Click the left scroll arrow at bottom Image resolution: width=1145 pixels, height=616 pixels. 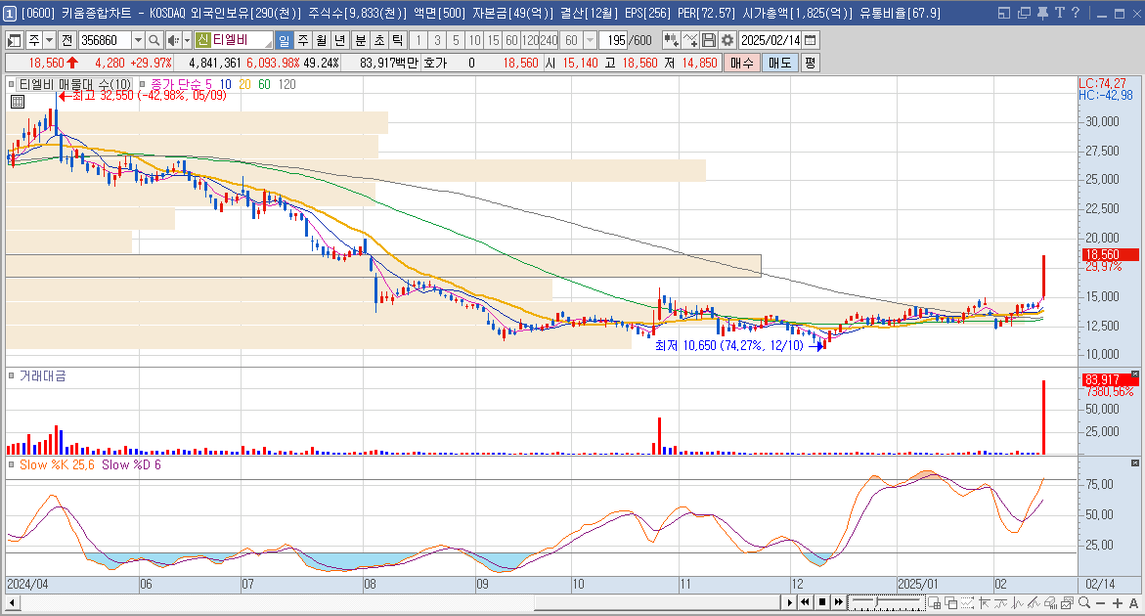point(12,602)
